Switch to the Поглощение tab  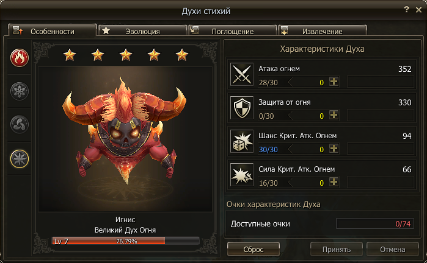point(233,30)
